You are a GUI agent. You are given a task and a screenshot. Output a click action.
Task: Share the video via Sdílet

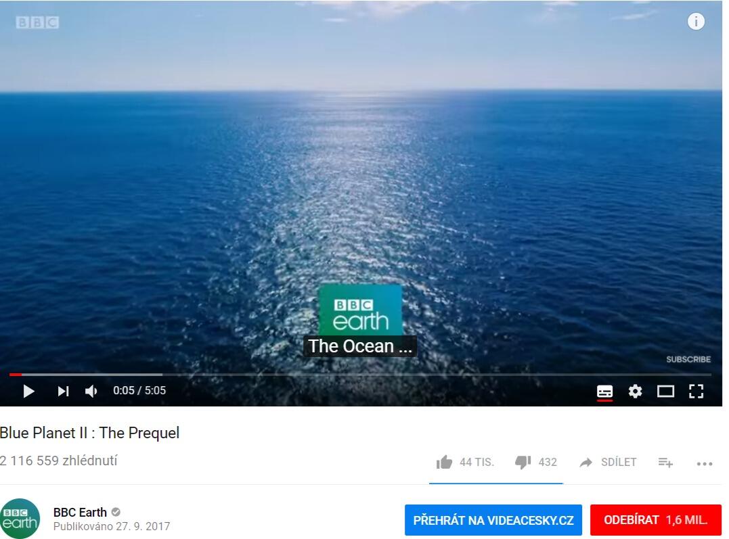coord(608,462)
